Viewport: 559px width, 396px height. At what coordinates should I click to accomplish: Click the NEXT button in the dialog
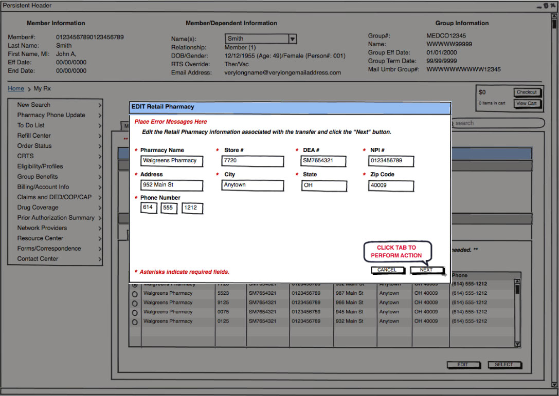[427, 270]
